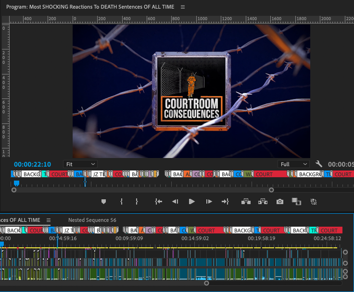Image resolution: width=354 pixels, height=292 pixels.
Task: Open the Program monitor panel menu
Action: [x=183, y=7]
